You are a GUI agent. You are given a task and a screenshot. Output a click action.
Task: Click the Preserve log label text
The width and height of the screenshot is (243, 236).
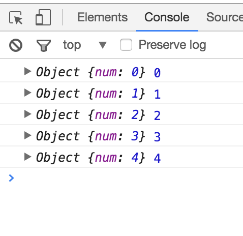click(x=172, y=45)
